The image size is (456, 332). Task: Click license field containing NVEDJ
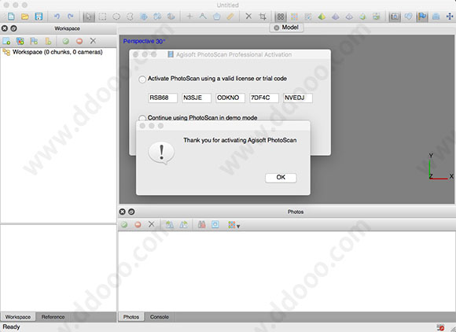298,98
